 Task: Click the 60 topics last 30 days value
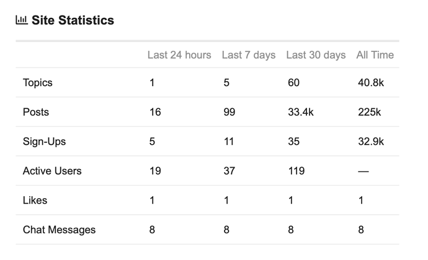coord(293,82)
